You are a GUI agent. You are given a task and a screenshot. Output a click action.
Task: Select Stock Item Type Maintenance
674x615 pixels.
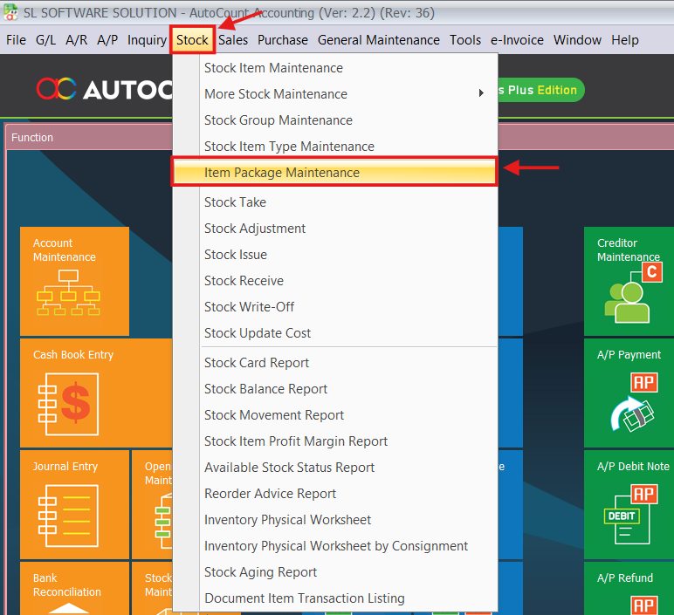point(335,147)
